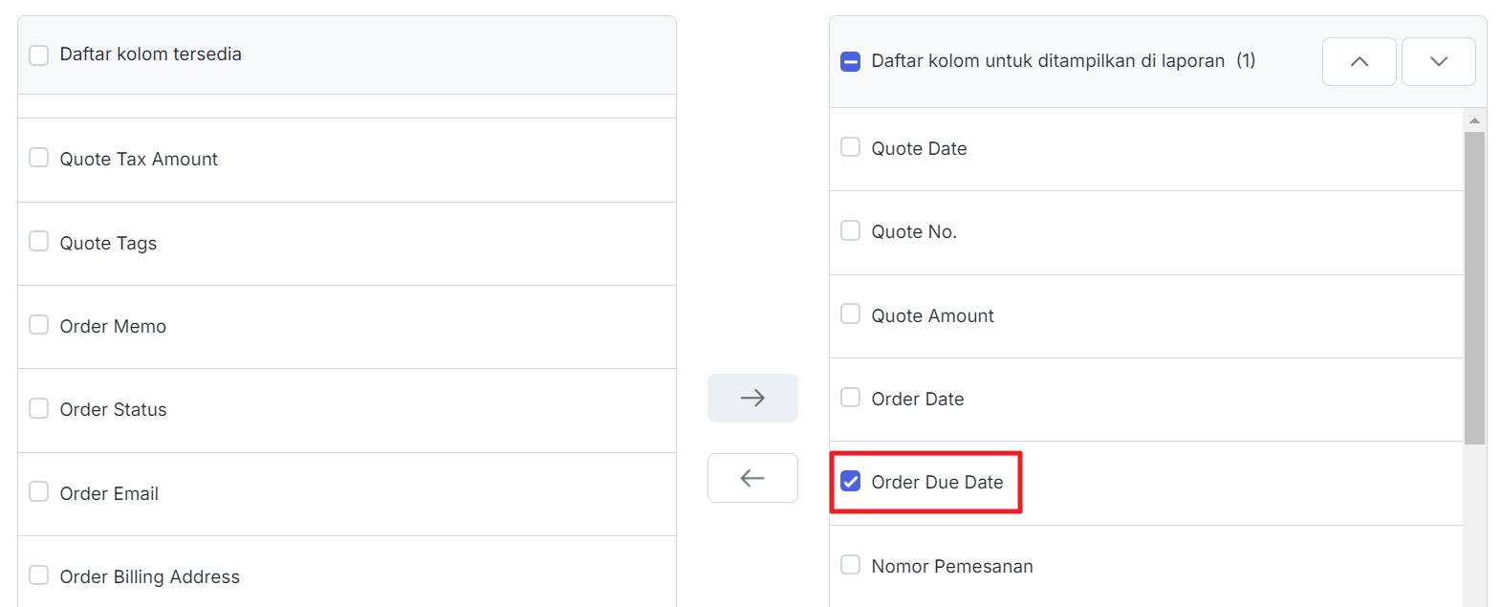Select the Order Email checkbox
The height and width of the screenshot is (607, 1501).
39,492
